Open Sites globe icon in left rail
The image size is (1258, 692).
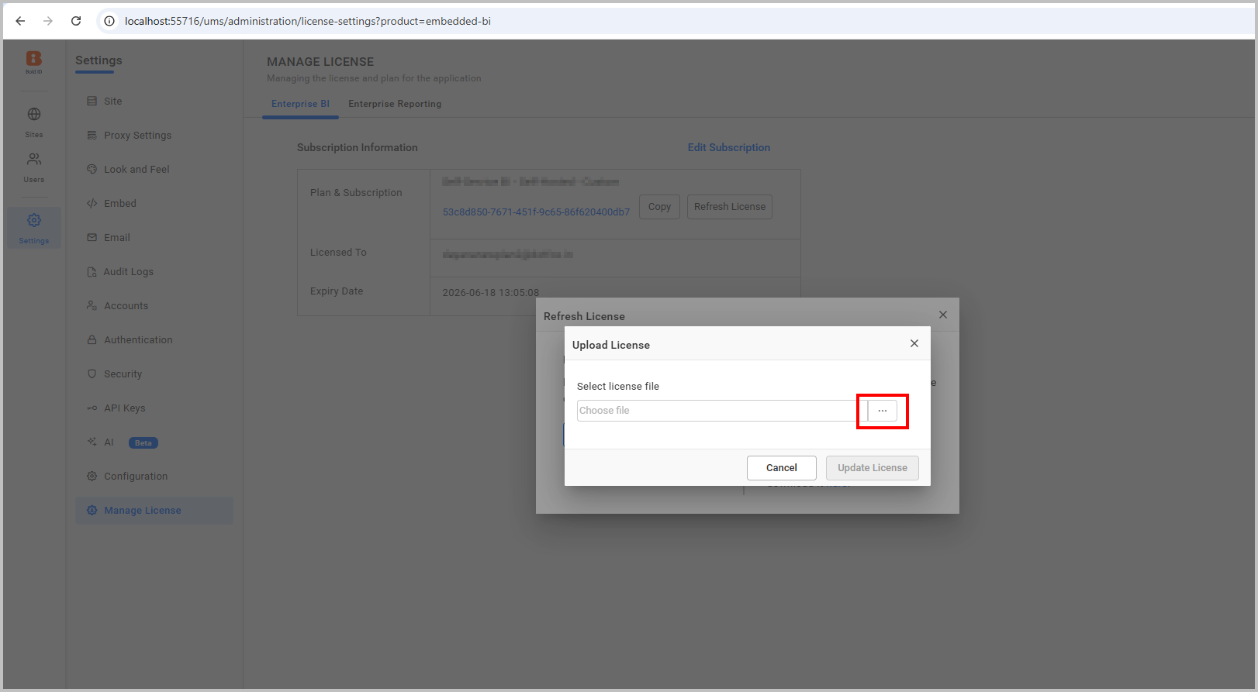[34, 114]
